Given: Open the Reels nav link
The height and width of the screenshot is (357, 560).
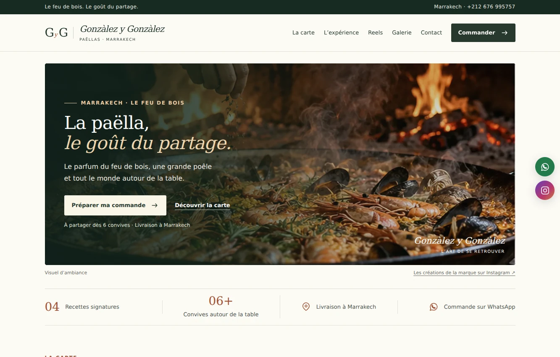Looking at the screenshot, I should 375,33.
